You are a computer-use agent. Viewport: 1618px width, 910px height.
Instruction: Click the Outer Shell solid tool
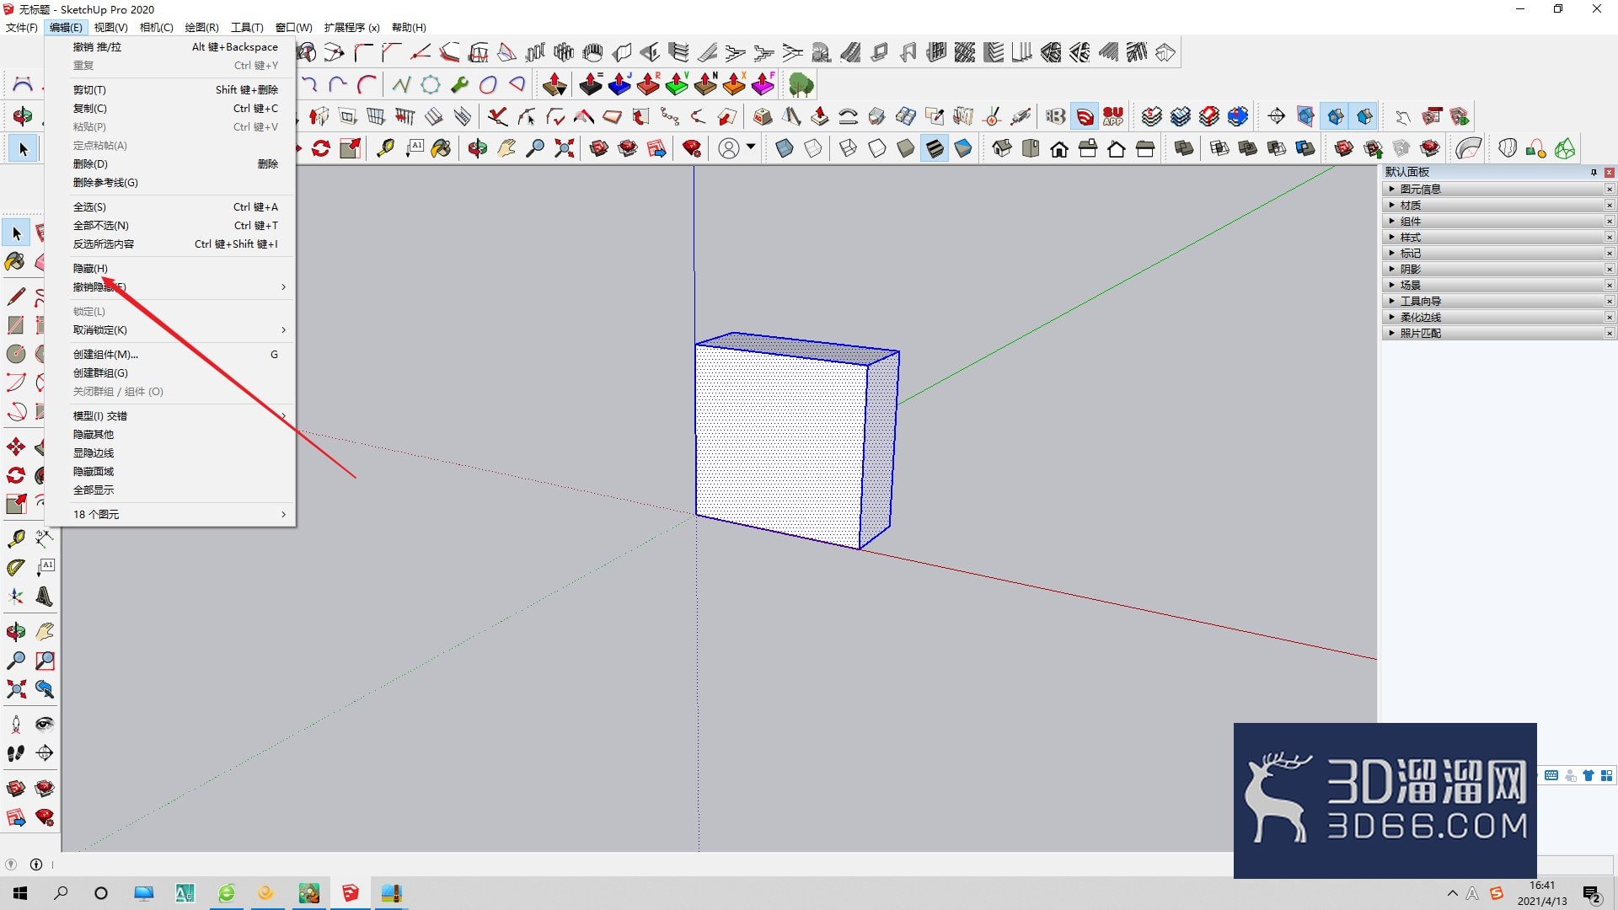click(1184, 149)
